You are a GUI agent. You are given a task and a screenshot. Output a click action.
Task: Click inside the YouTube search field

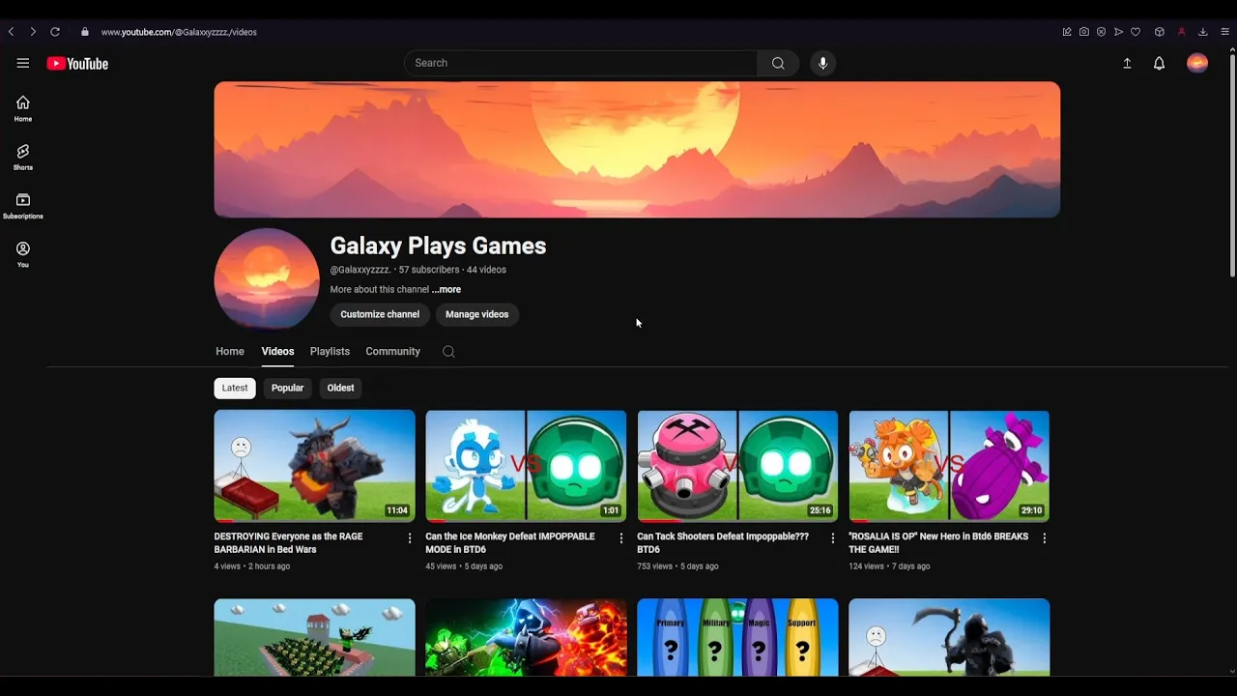tap(581, 63)
